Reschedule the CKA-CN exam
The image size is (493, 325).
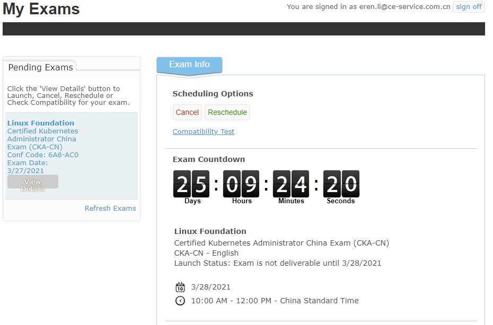(x=227, y=112)
